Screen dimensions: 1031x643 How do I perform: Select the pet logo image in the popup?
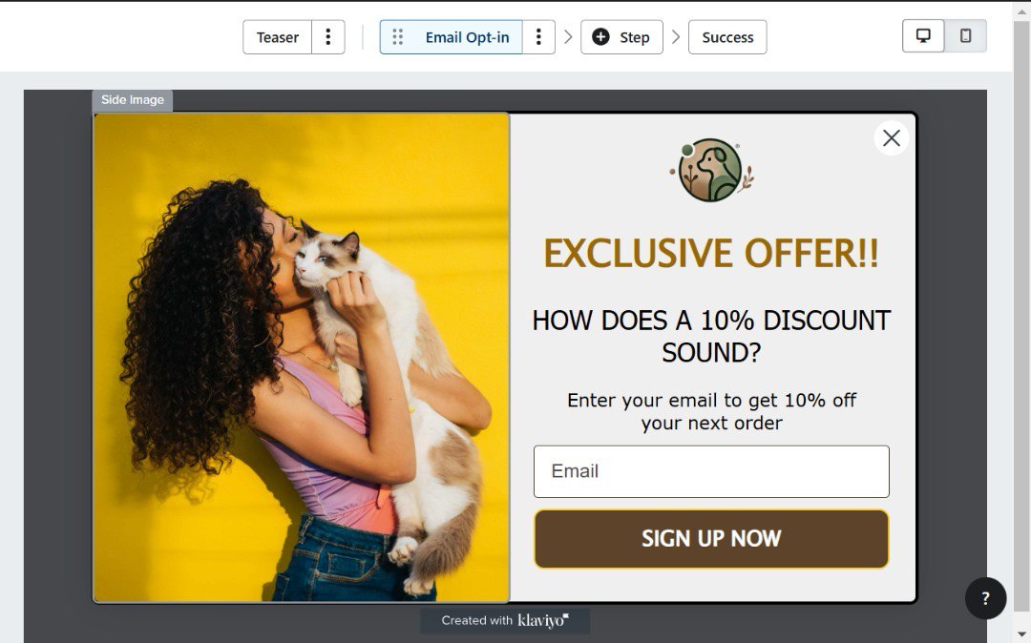pos(712,170)
